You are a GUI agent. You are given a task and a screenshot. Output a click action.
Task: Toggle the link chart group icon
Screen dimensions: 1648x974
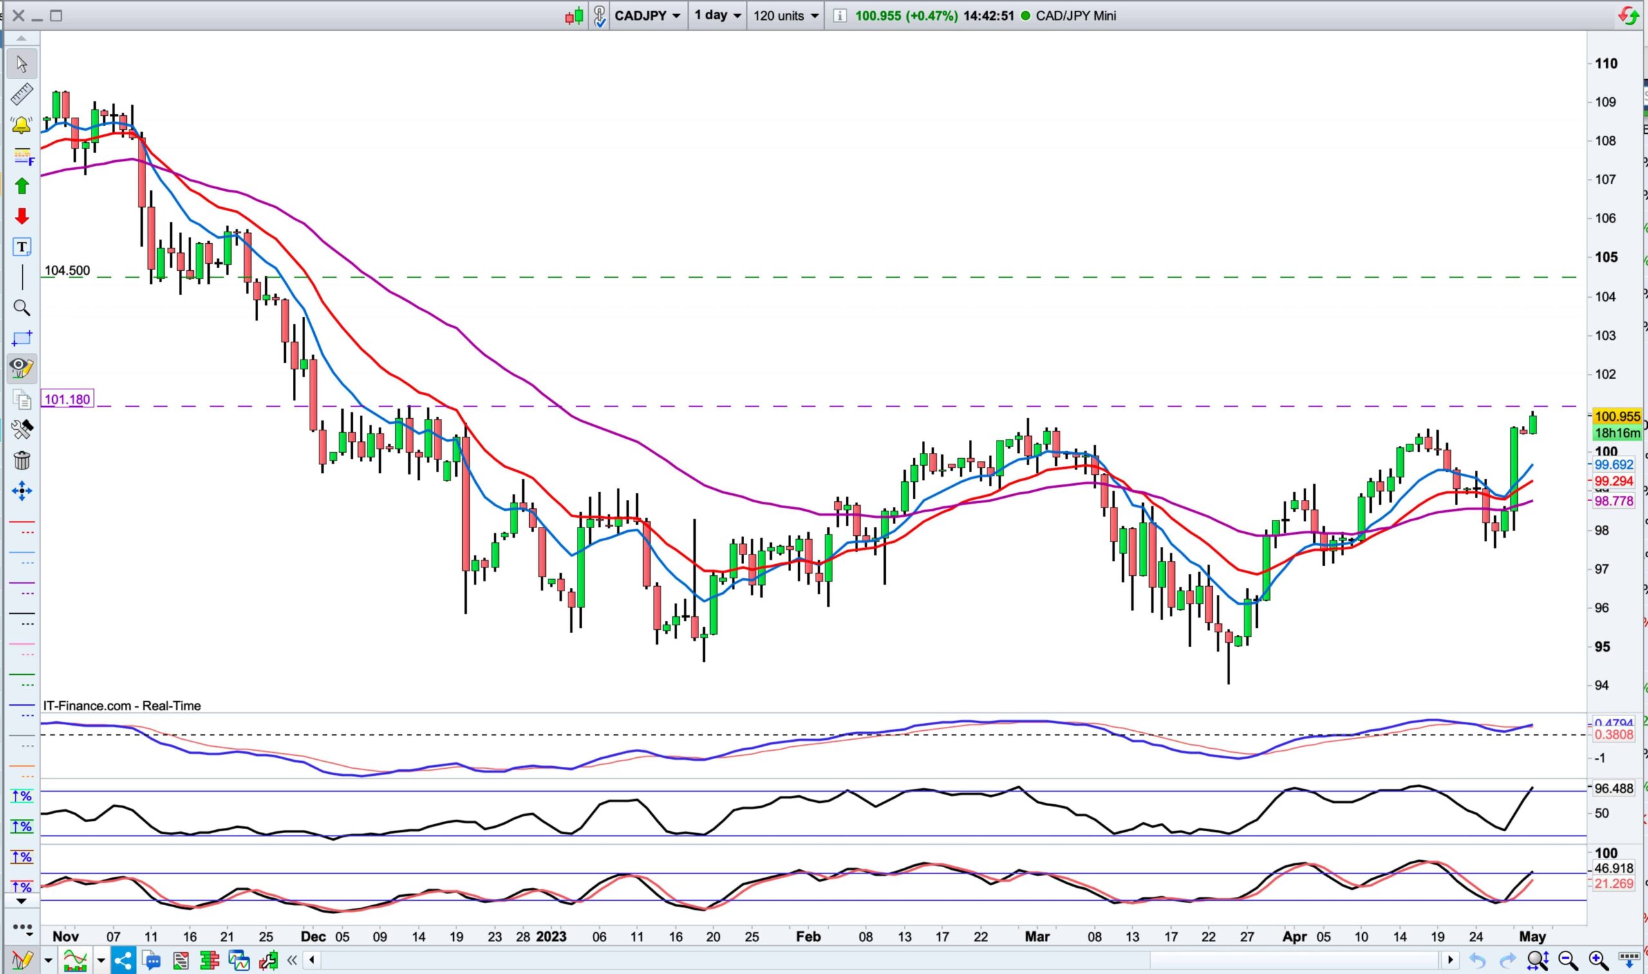599,15
